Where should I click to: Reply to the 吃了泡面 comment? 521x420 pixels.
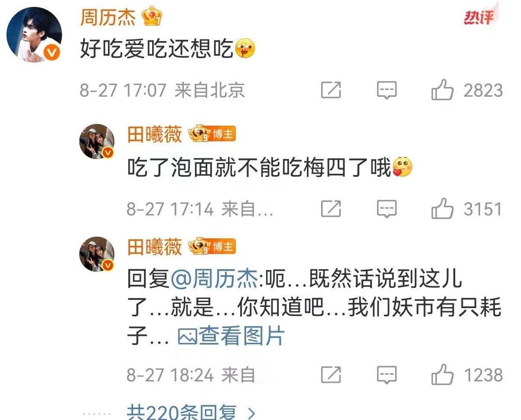[387, 209]
